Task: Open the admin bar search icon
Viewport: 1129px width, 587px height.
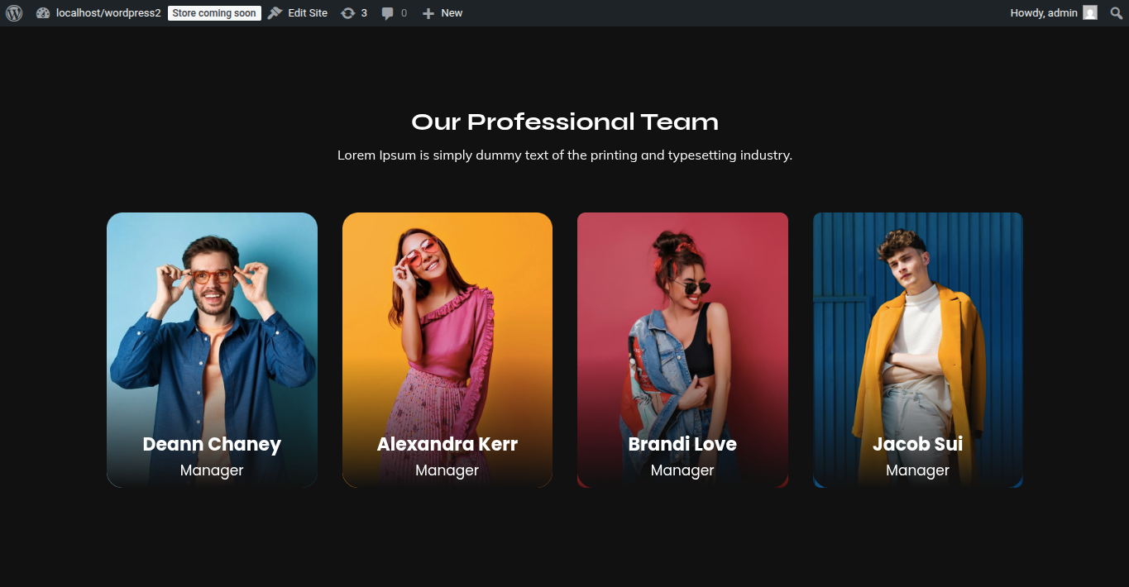Action: tap(1117, 13)
